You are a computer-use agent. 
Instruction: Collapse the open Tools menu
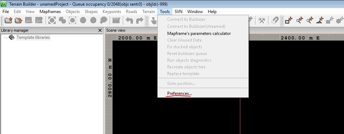pos(165,12)
